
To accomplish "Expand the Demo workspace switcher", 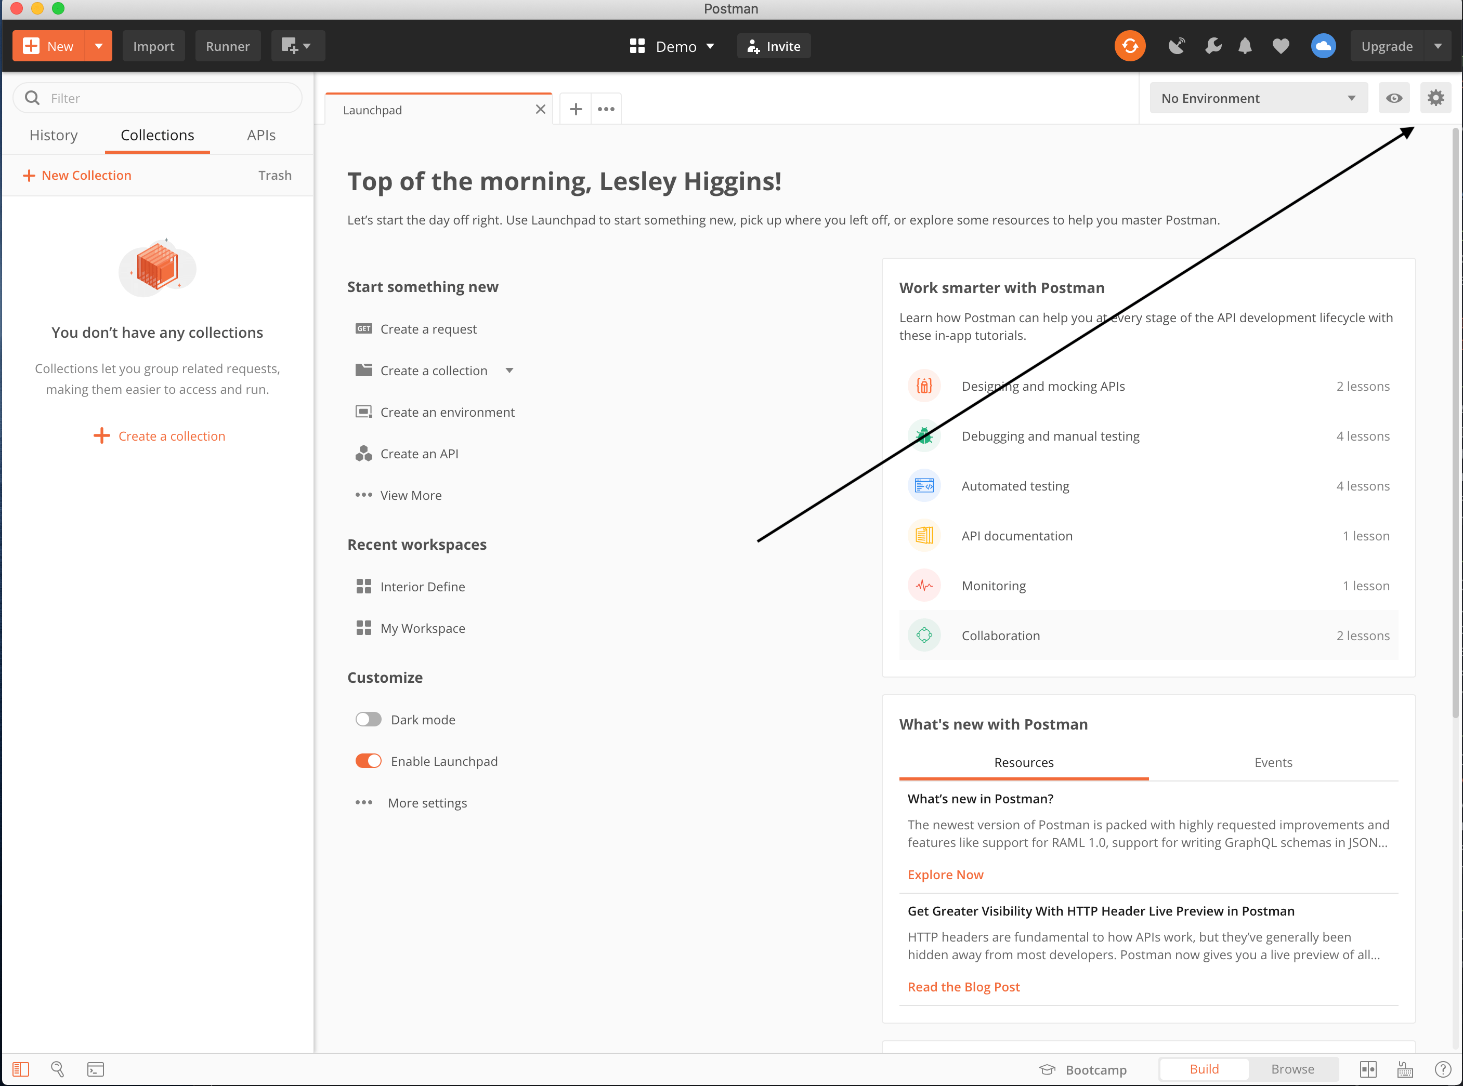I will [672, 46].
